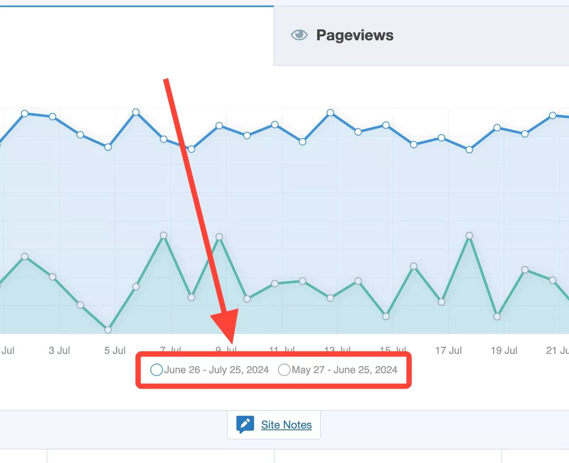Click the eye icon beside Pageviews
Screen dimensions: 569x463
click(299, 35)
